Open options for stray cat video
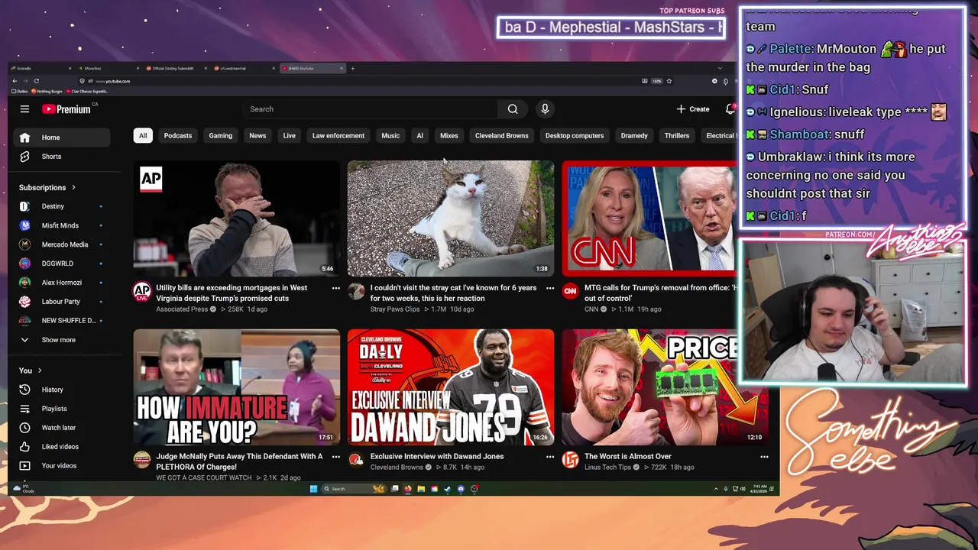The width and height of the screenshot is (978, 550). 549,288
